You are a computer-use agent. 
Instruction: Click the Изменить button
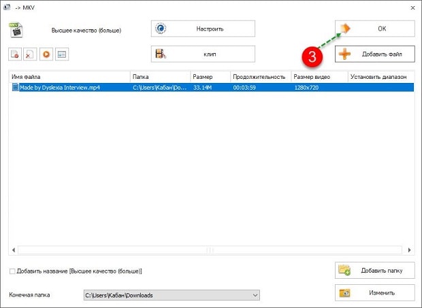pos(374,292)
